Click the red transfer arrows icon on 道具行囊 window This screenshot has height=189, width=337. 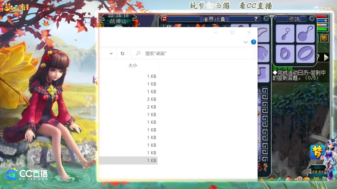tap(165, 19)
